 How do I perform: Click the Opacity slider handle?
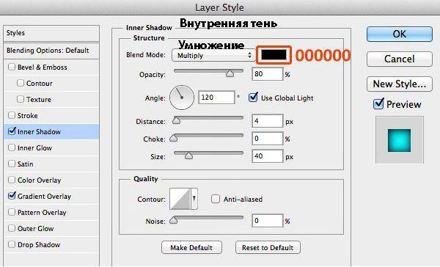(x=230, y=73)
